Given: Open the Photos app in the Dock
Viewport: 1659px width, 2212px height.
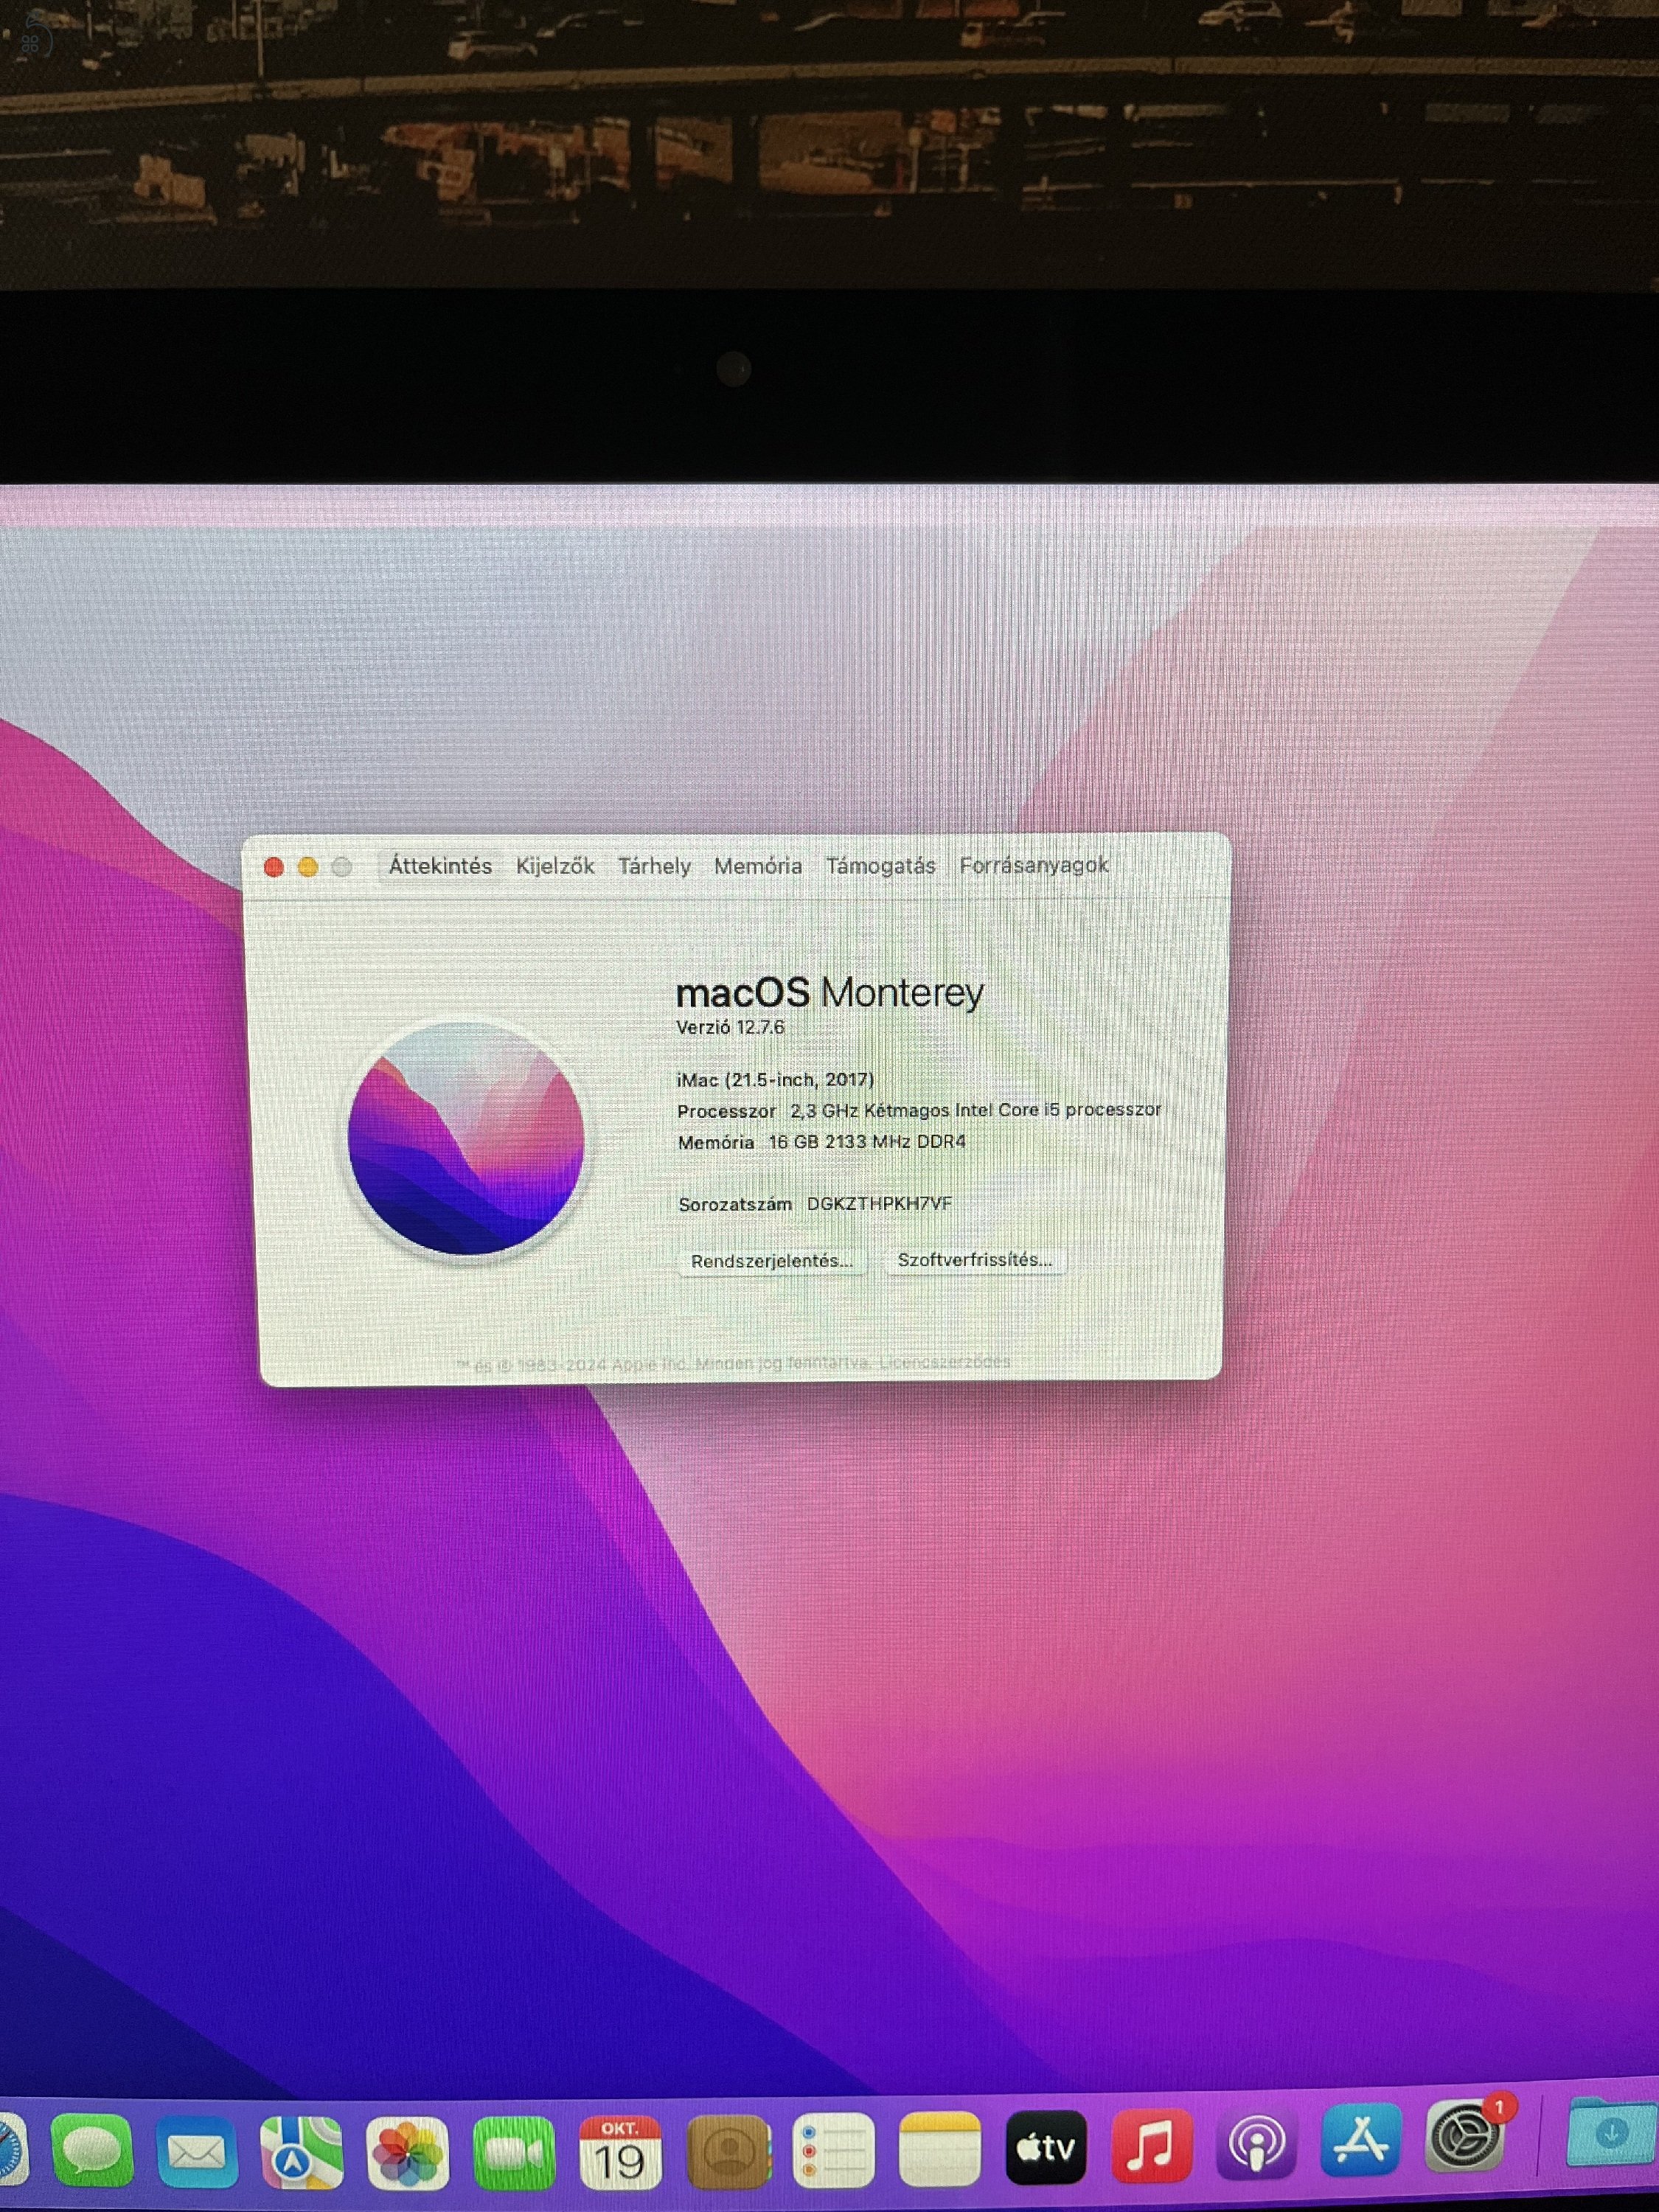Looking at the screenshot, I should [407, 2152].
